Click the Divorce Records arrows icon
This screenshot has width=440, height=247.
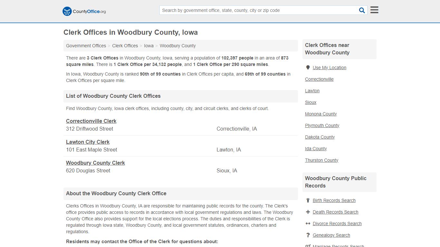(308, 224)
